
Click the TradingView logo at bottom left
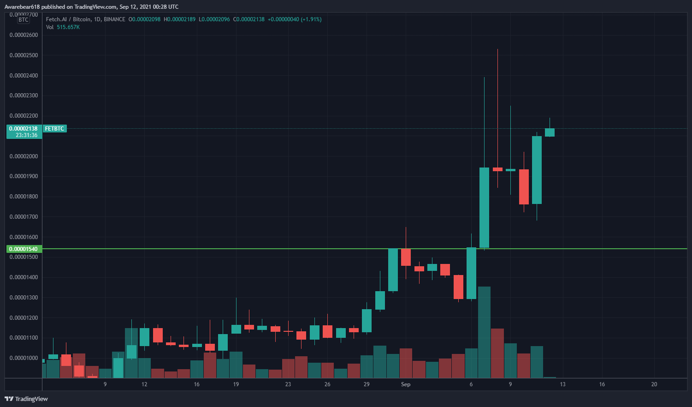26,399
